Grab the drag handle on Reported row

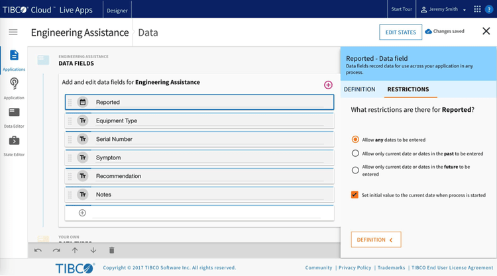click(70, 102)
